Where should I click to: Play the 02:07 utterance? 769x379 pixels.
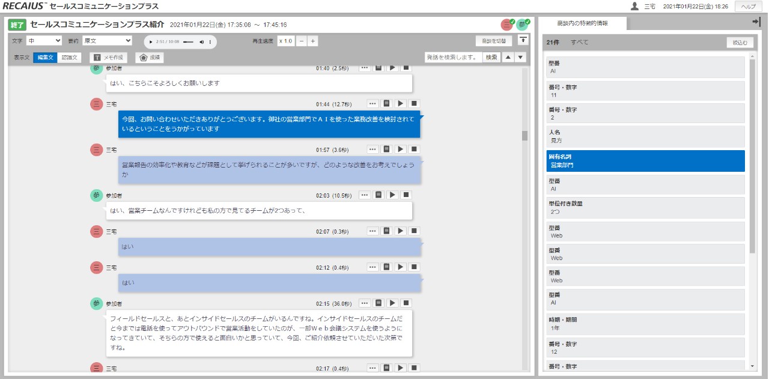(401, 231)
